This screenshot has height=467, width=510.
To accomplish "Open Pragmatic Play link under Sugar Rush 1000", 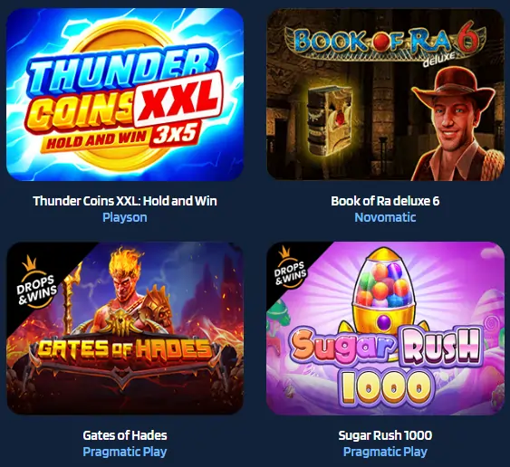I will point(385,452).
